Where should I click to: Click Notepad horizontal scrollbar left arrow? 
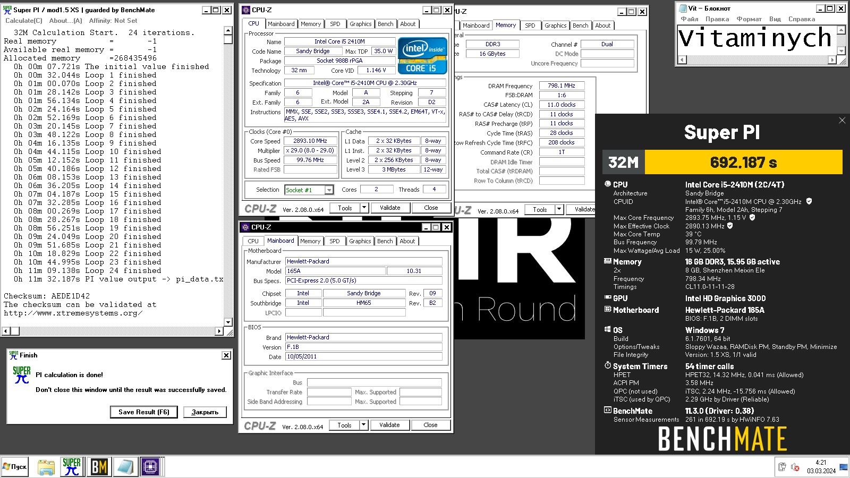(683, 60)
